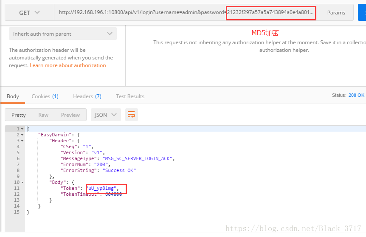Open the JSON format dropdown
366x237 pixels.
pos(106,115)
